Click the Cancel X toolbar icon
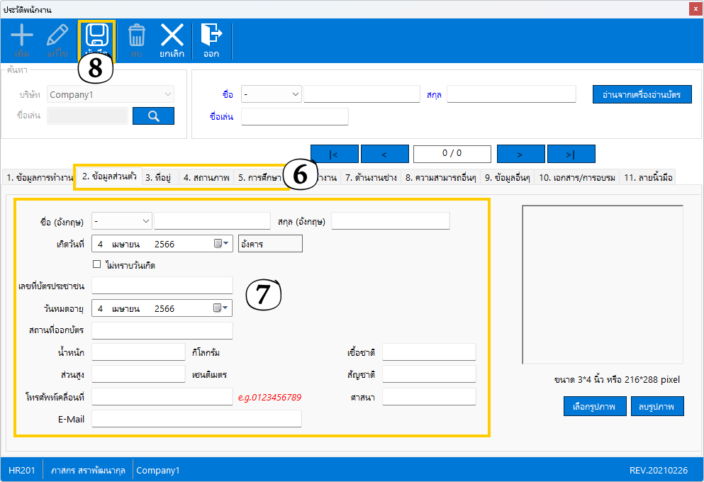Viewport: 704px width, 482px height. 172,37
